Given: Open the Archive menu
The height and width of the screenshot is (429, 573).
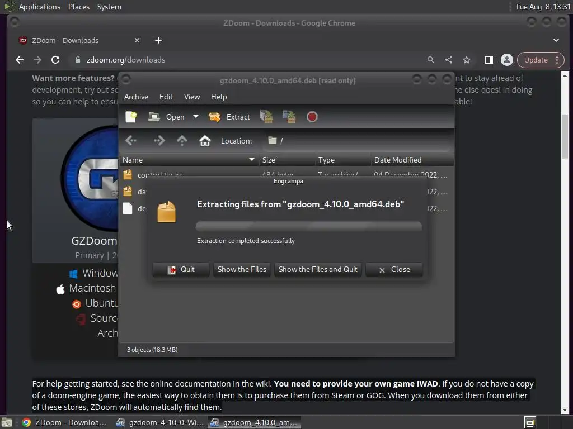Looking at the screenshot, I should click(137, 97).
